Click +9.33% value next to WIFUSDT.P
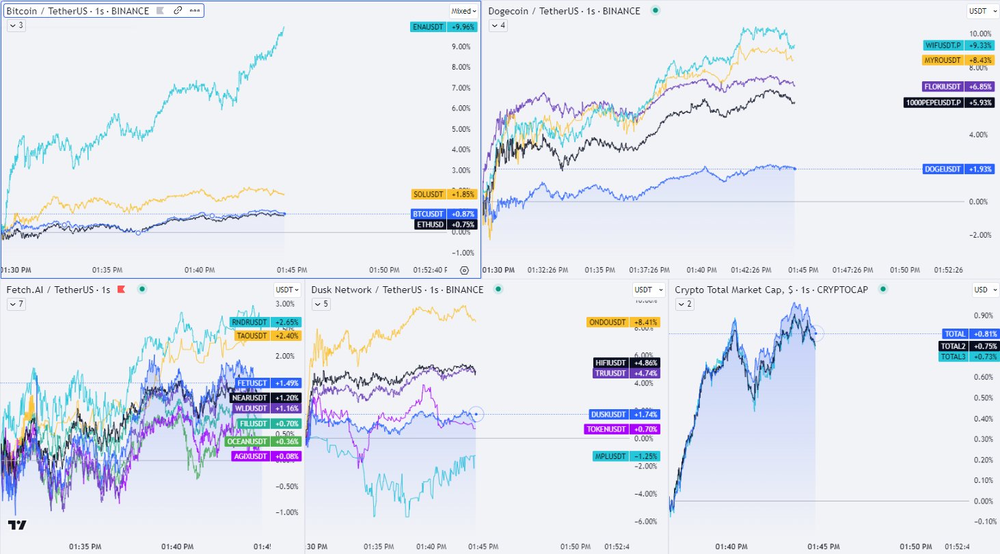Image resolution: width=1000 pixels, height=554 pixels. [979, 45]
